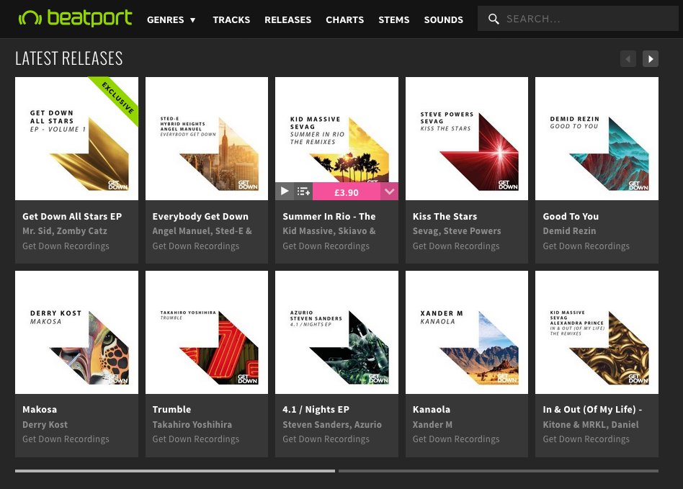Open Get Down All Stars EP cover

click(x=76, y=138)
